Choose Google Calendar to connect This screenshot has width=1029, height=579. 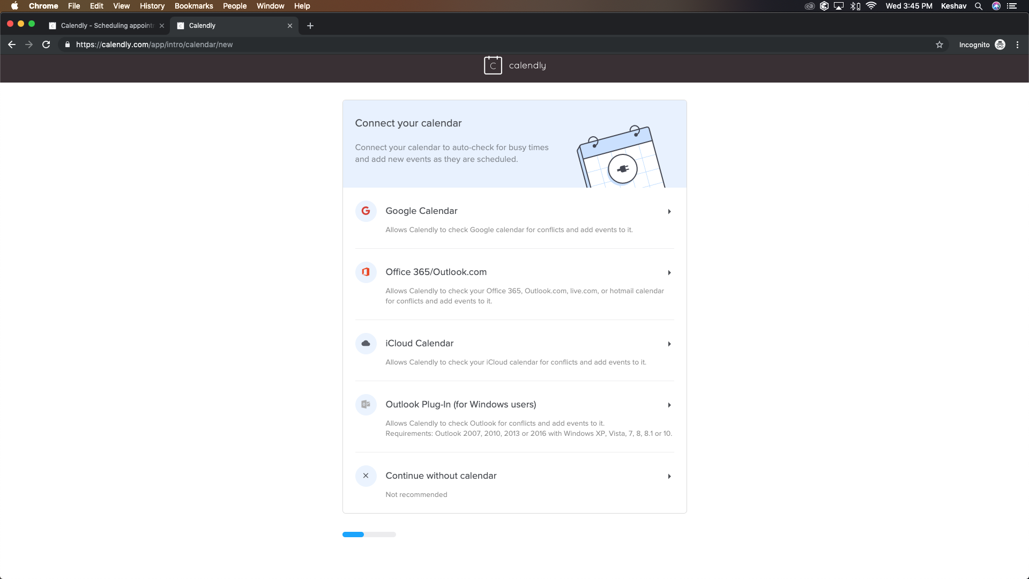pyautogui.click(x=514, y=218)
